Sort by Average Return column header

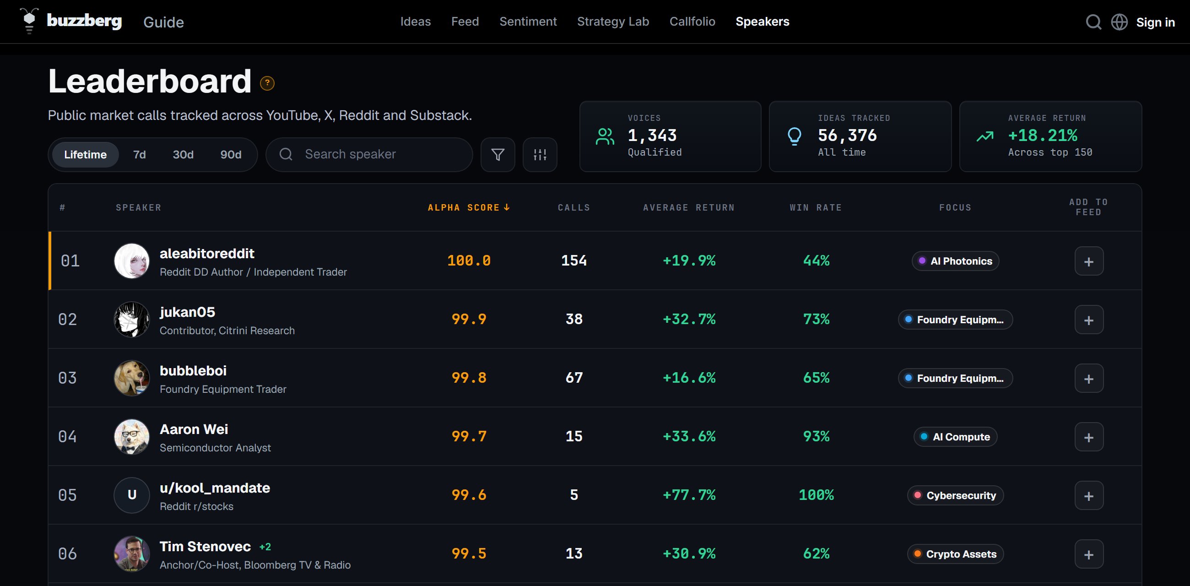689,207
